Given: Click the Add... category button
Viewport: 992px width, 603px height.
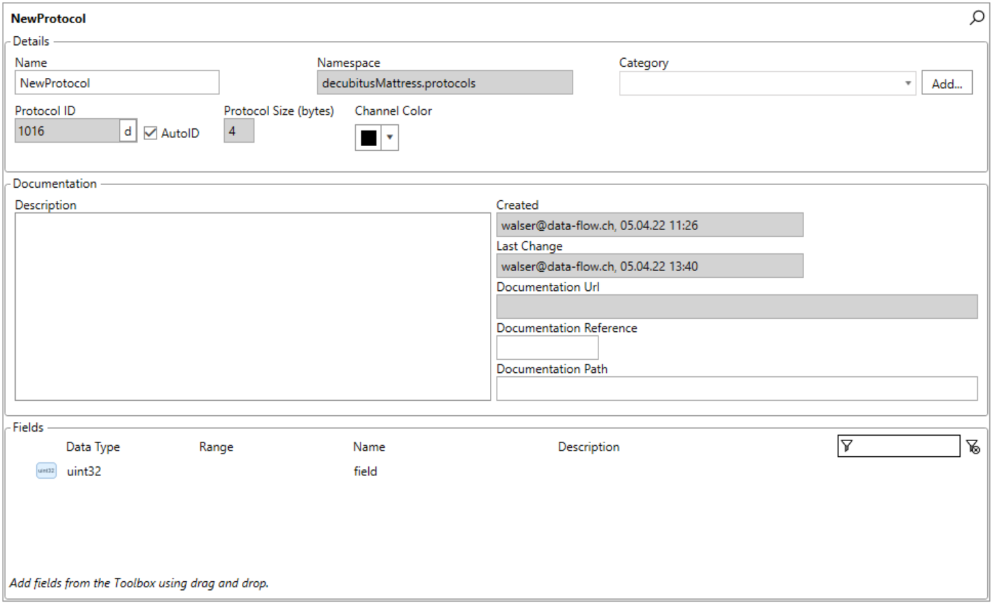Looking at the screenshot, I should (946, 83).
